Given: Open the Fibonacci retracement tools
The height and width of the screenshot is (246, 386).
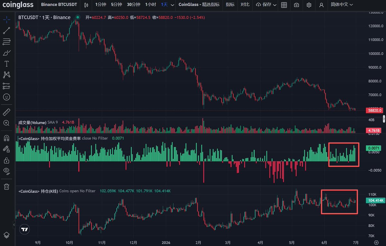Looking at the screenshot, I should point(6,42).
